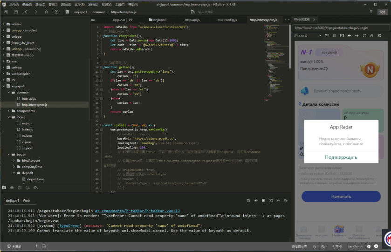Expand the bindAccount folder
Image resolution: width=391 pixels, height=252 pixels.
[x=14, y=161]
